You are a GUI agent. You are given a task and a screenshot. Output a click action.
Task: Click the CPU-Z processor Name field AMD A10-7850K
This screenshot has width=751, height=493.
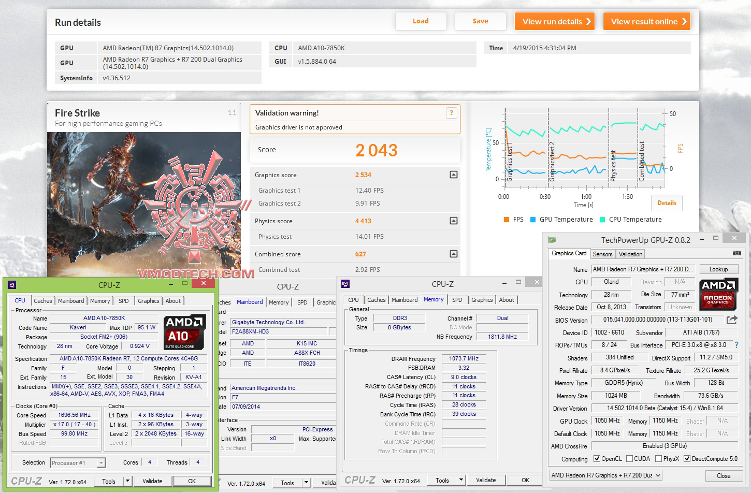click(104, 318)
